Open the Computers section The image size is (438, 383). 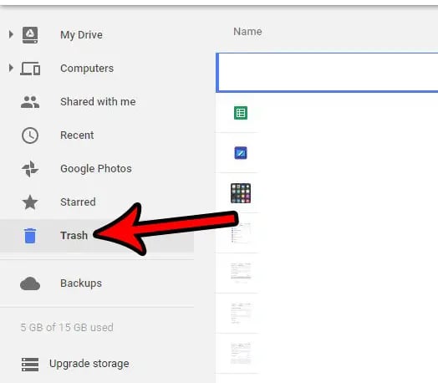coord(87,69)
